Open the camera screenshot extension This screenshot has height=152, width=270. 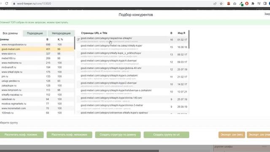pos(235,3)
